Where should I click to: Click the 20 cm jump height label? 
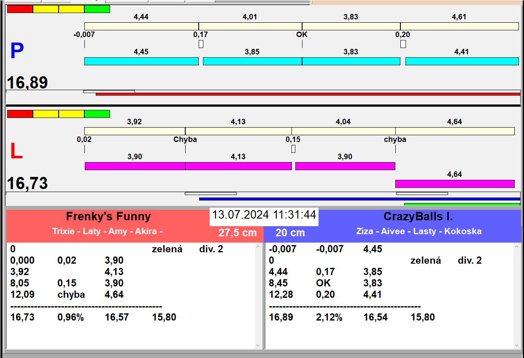tap(290, 233)
